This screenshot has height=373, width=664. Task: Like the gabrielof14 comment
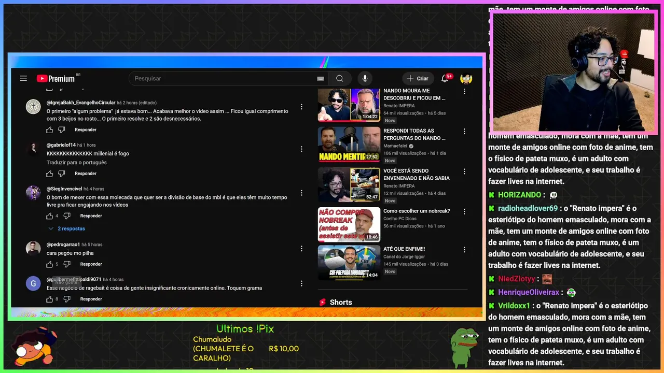(50, 174)
